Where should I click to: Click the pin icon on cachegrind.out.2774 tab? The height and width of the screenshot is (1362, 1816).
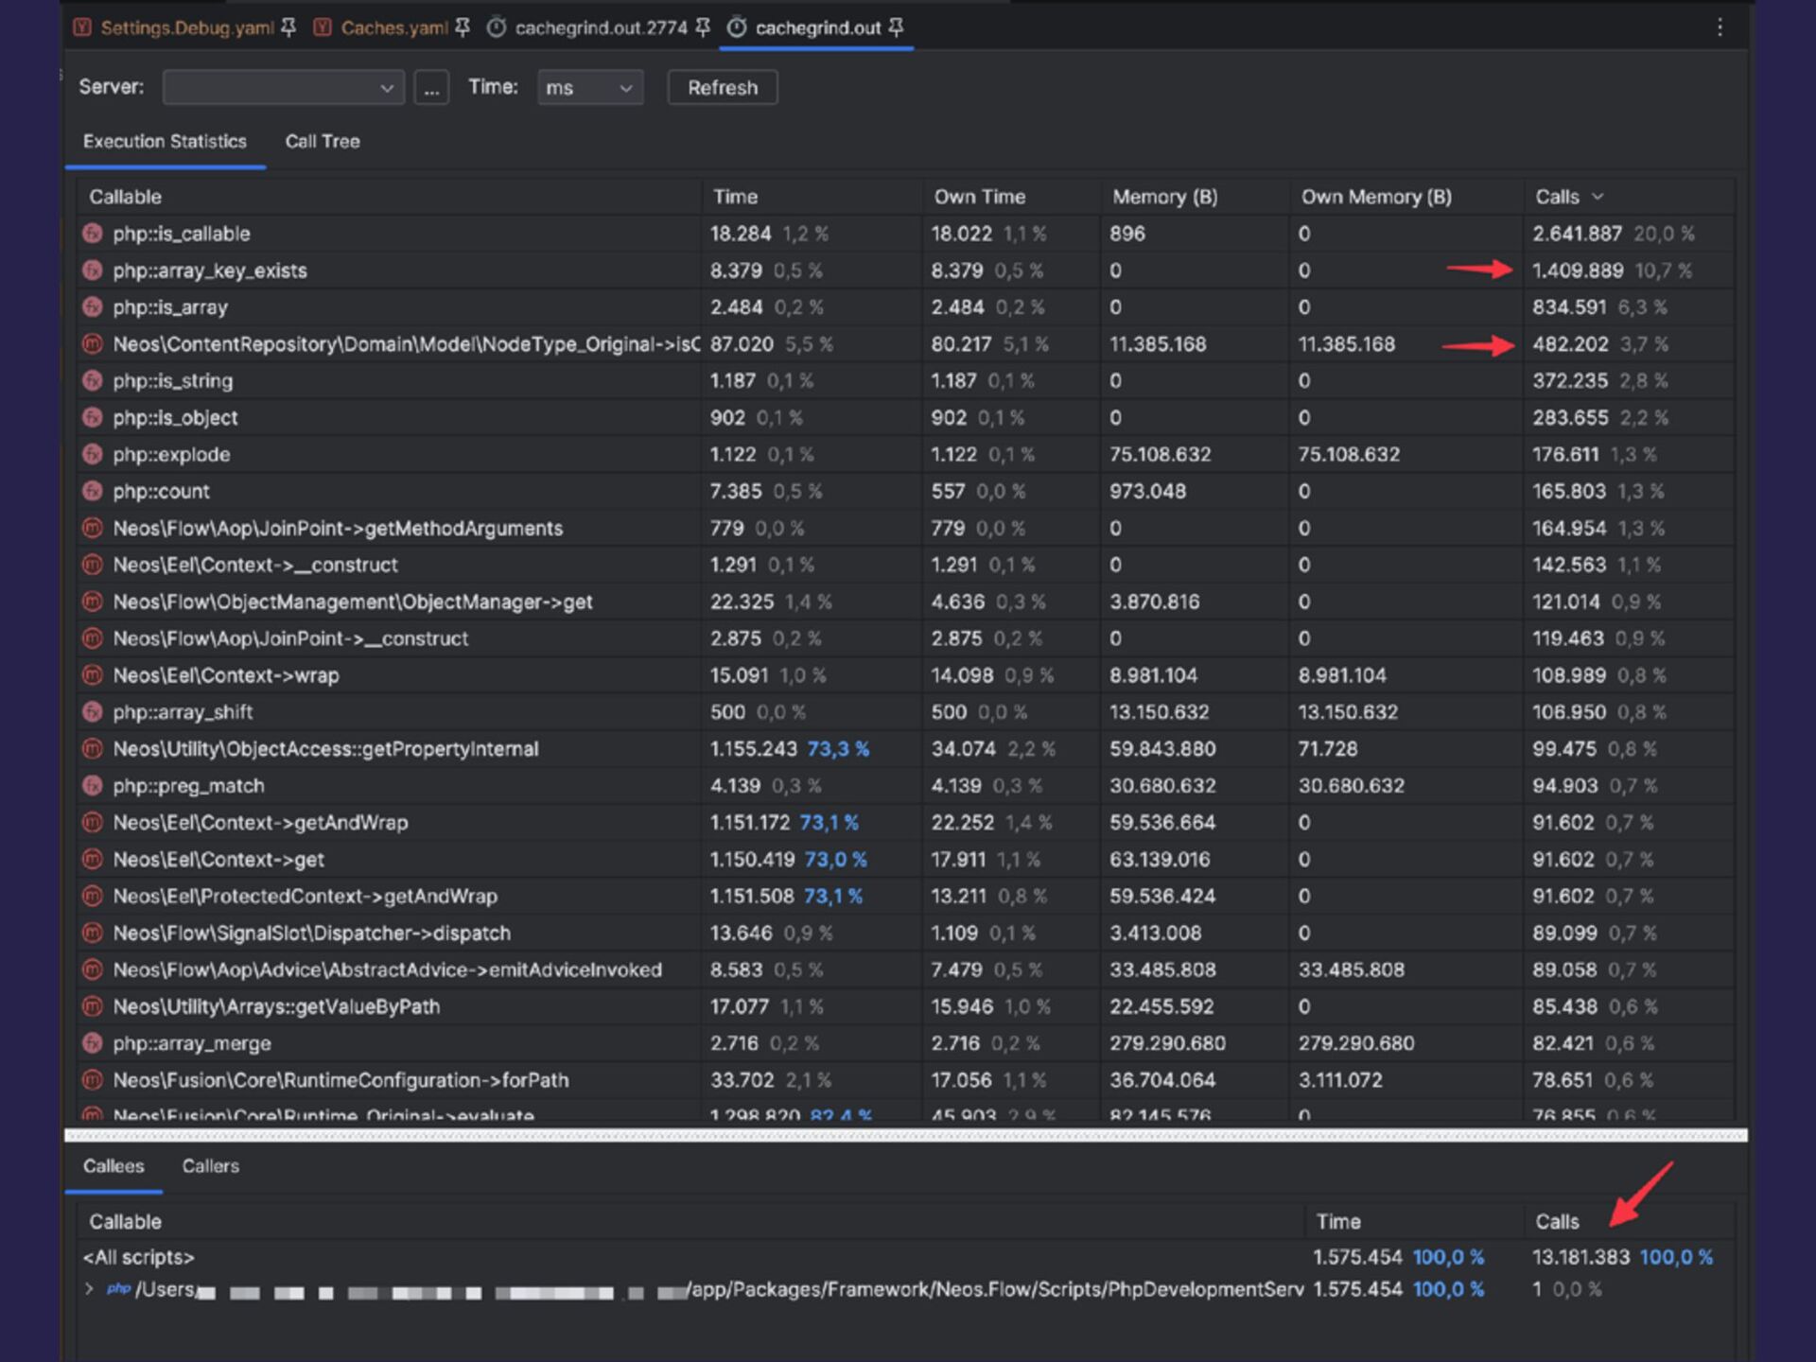pos(703,28)
